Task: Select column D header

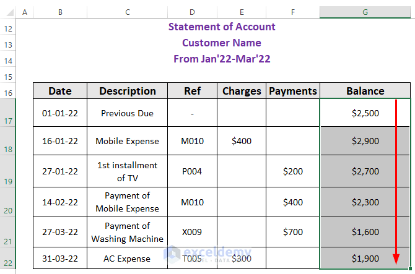Action: pos(192,12)
